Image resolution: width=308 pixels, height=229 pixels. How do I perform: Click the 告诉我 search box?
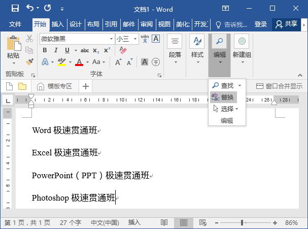[232, 24]
